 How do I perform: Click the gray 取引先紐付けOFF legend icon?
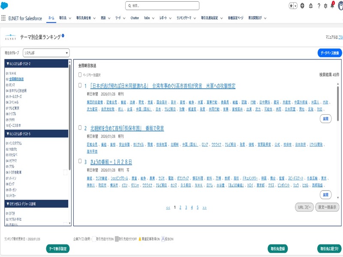[x=117, y=239]
